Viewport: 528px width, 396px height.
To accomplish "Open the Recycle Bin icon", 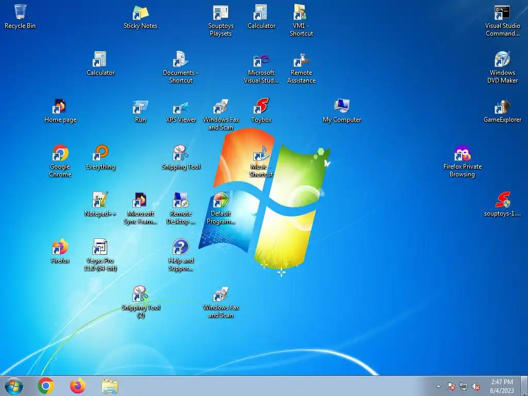I will tap(20, 17).
